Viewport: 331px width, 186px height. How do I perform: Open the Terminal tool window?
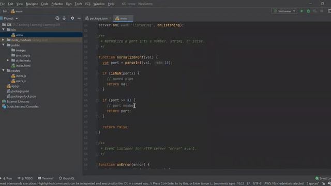coord(46,178)
